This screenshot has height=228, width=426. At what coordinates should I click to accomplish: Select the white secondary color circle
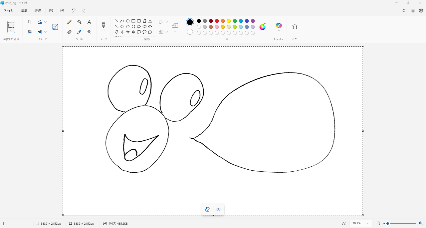coord(190,32)
